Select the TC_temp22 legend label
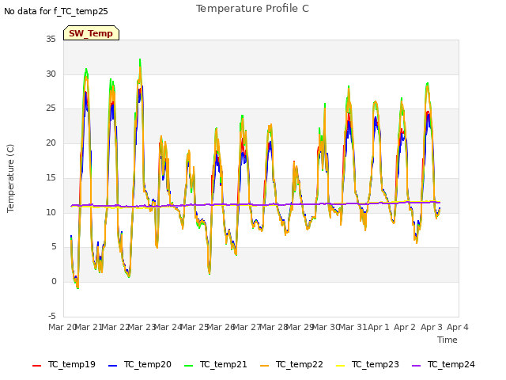 click(x=299, y=364)
